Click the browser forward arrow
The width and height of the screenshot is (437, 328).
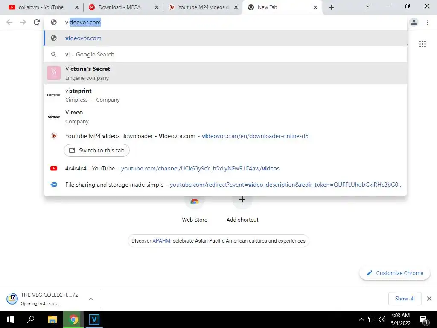[23, 22]
